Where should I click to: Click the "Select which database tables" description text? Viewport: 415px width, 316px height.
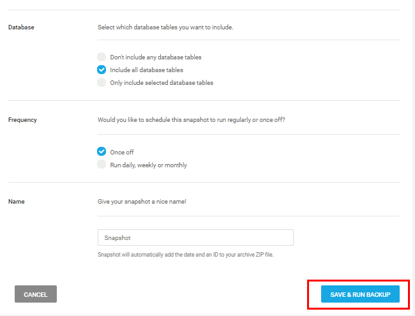pyautogui.click(x=165, y=27)
